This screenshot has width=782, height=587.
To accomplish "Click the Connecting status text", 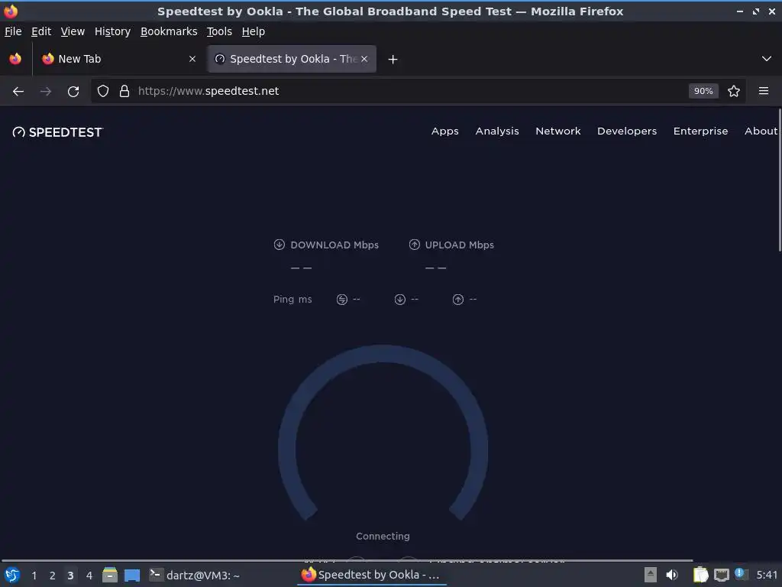I will (x=383, y=536).
